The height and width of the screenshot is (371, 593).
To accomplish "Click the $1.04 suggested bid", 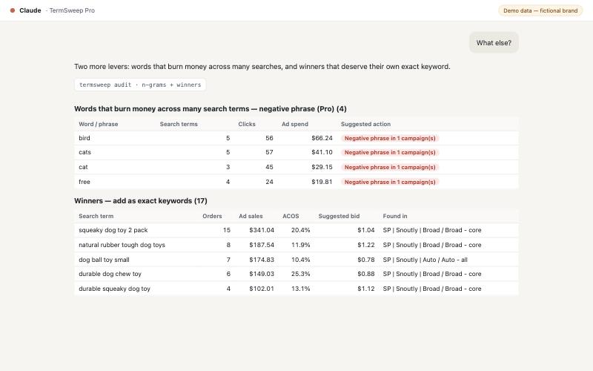I will 366,230.
